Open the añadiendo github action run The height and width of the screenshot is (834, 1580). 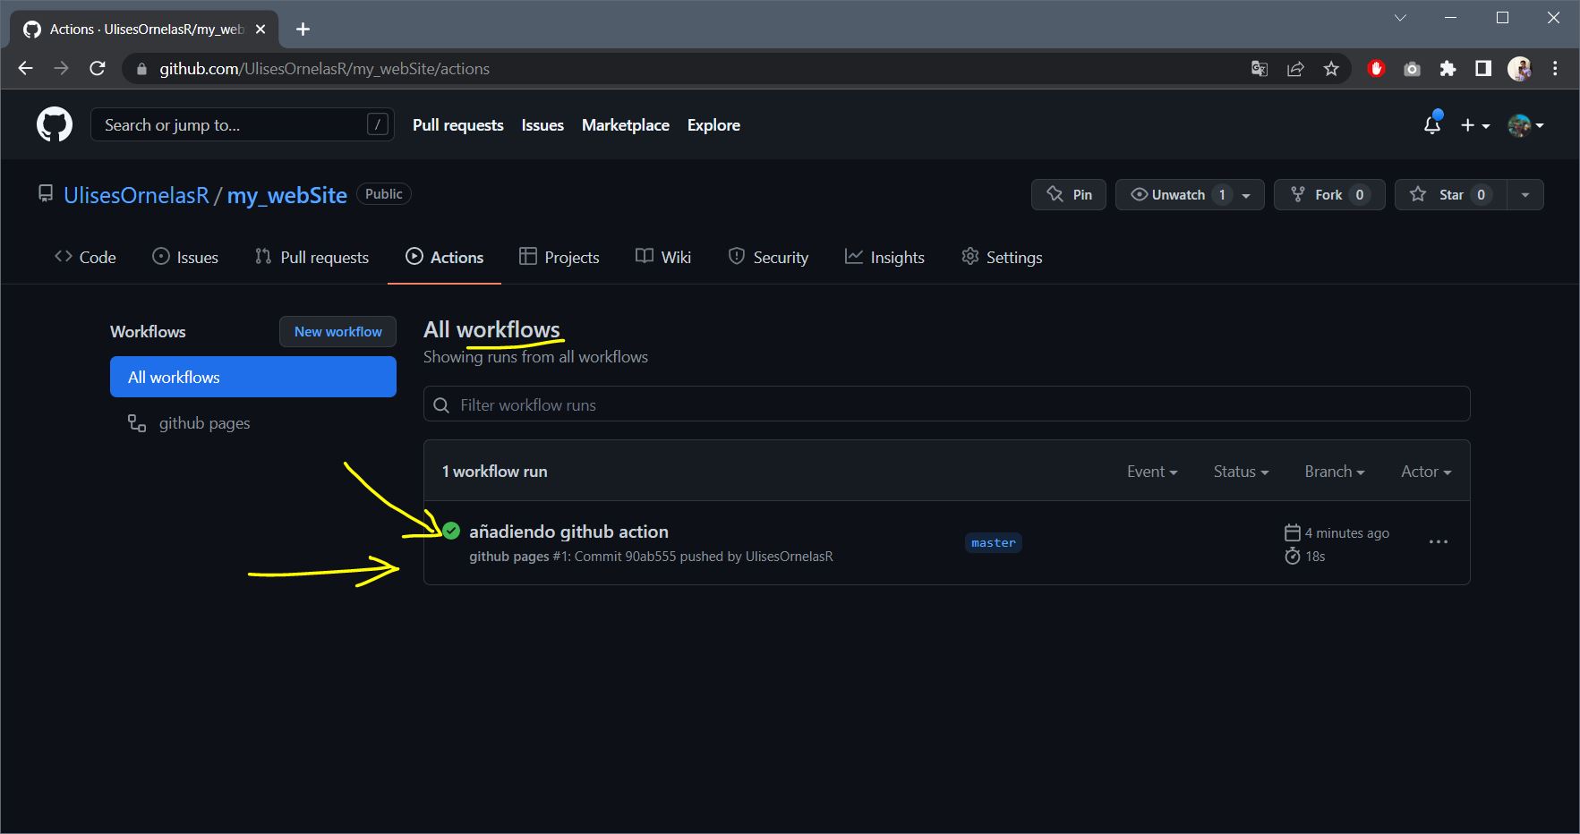568,532
